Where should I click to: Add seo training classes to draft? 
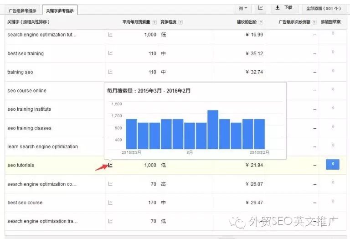[x=333, y=127]
